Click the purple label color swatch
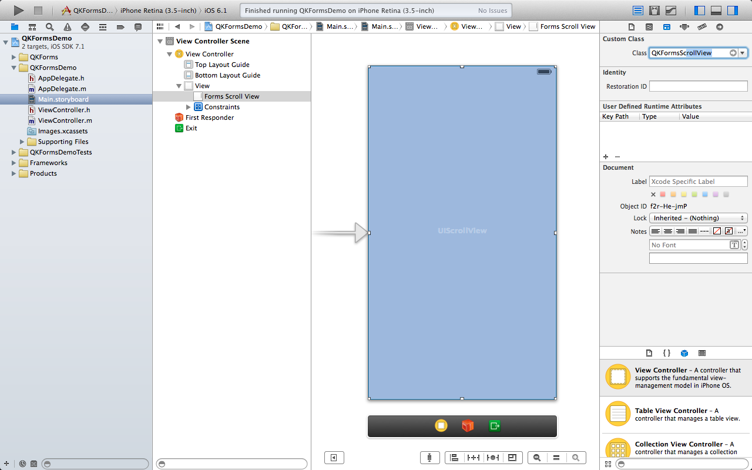This screenshot has width=752, height=470. [716, 194]
